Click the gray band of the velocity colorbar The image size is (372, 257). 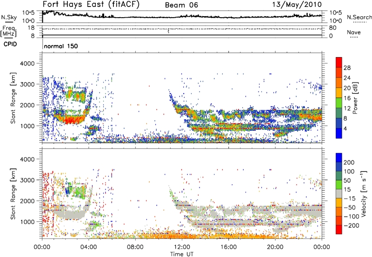pos(339,193)
